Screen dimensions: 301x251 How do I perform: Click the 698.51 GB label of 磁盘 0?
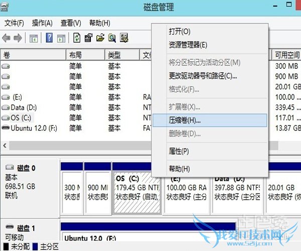click(x=20, y=186)
